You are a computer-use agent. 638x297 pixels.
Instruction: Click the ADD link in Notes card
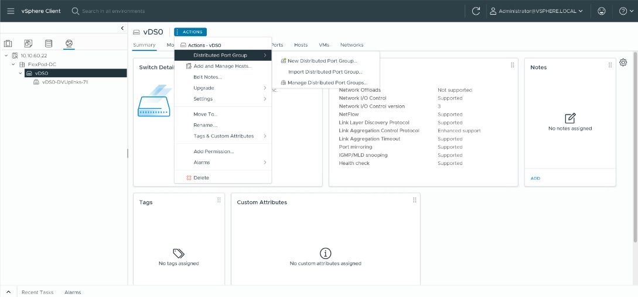(x=535, y=178)
